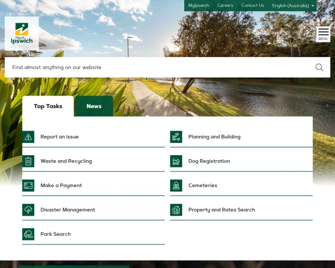Select the Top Tasks tab
This screenshot has width=335, height=268.
48,106
